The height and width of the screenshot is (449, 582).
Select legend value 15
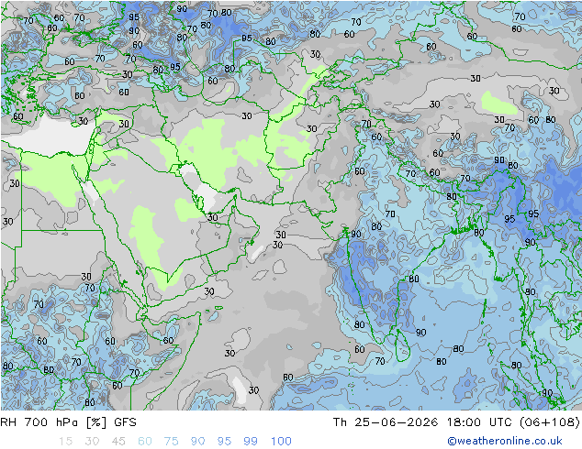pos(65,442)
